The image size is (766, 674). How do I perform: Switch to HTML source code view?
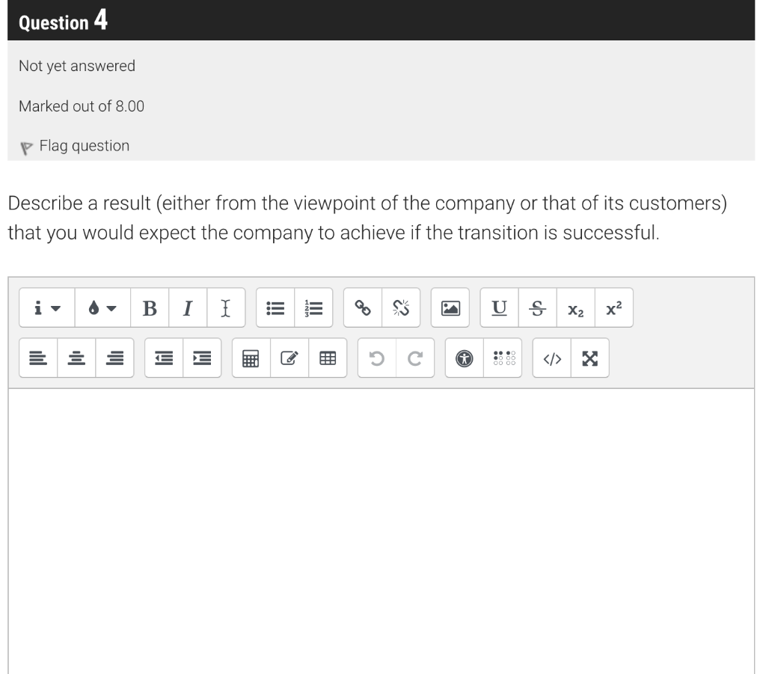(552, 358)
